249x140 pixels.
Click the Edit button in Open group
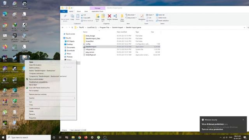[149, 18]
